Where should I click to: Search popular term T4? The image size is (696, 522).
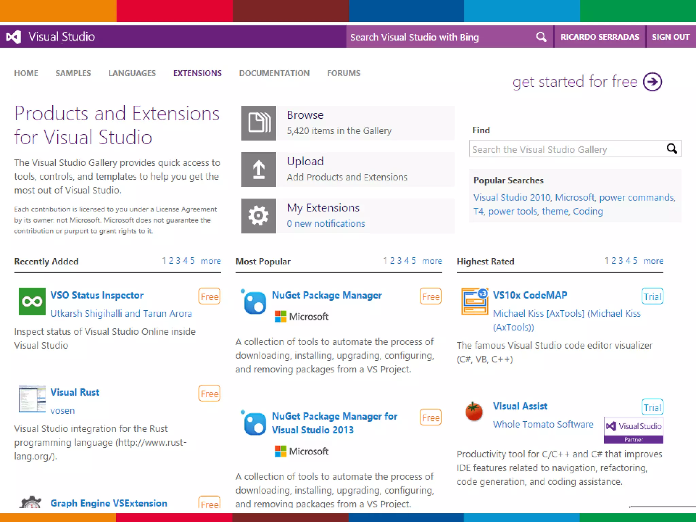coord(478,211)
